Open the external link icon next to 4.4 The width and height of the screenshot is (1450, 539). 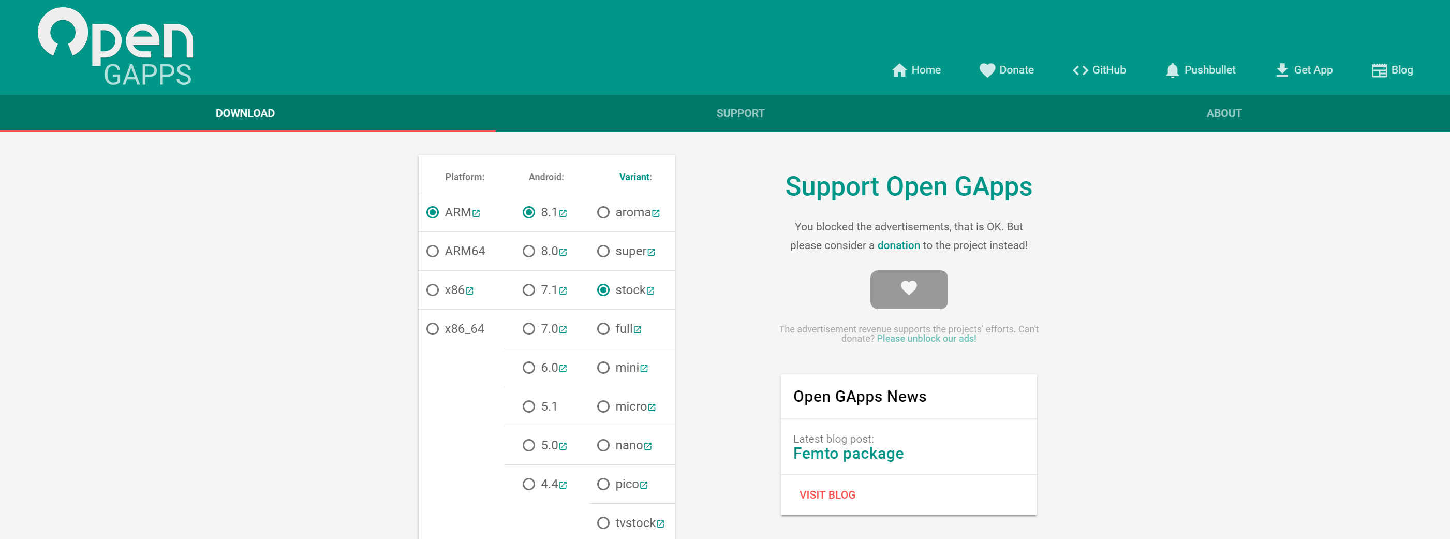pyautogui.click(x=563, y=486)
